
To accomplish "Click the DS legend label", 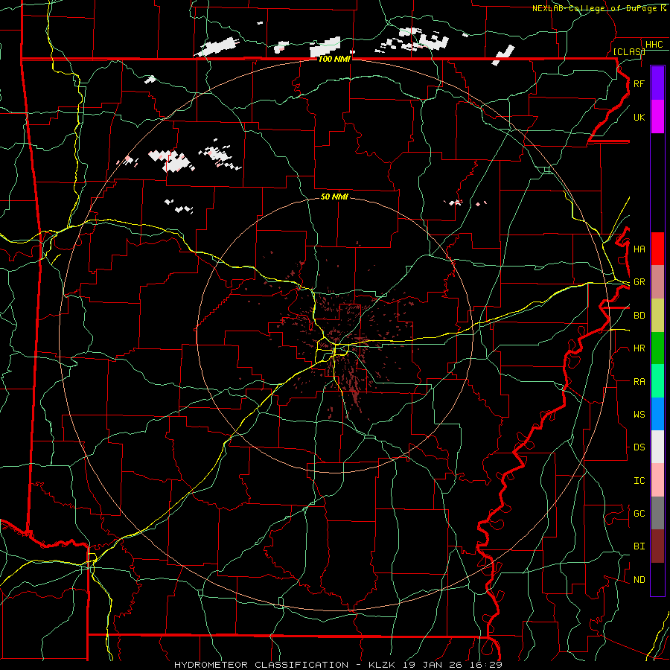I will pos(639,447).
